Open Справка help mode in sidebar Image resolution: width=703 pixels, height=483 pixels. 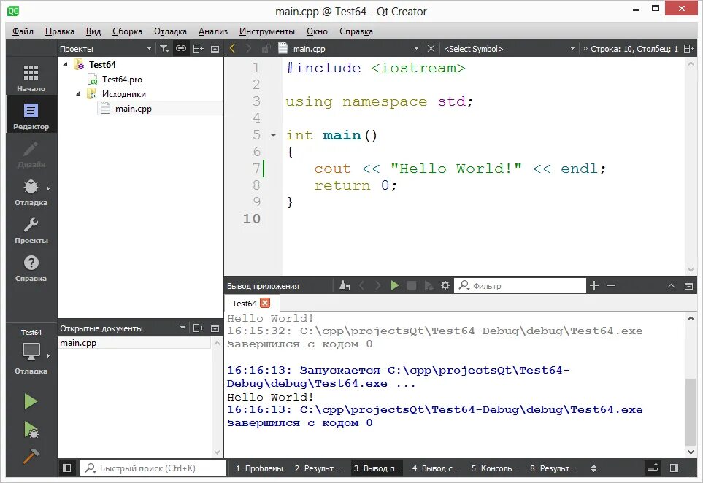(31, 268)
